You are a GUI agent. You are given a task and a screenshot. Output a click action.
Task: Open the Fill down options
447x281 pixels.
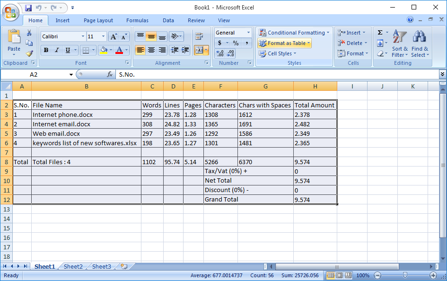coord(380,44)
